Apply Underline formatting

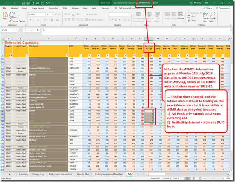pyautogui.click(x=37, y=19)
